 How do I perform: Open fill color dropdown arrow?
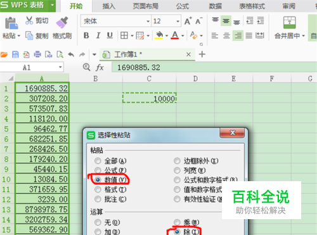point(167,35)
